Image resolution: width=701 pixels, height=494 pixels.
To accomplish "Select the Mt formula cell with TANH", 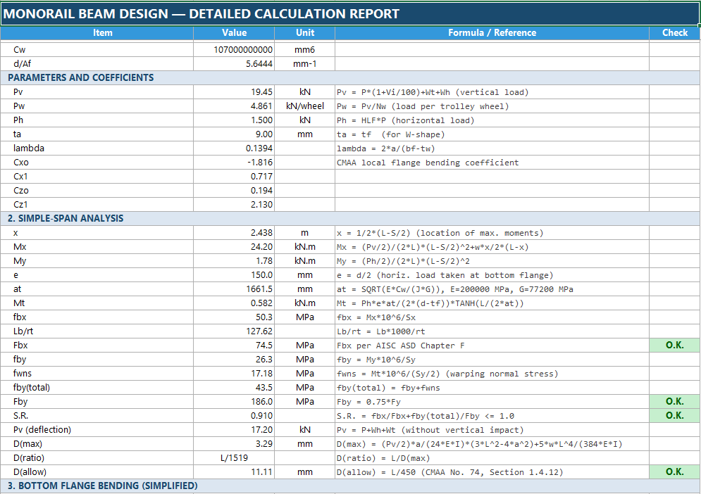I will pyautogui.click(x=492, y=303).
